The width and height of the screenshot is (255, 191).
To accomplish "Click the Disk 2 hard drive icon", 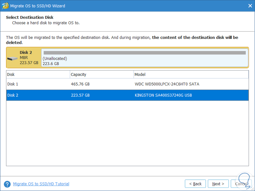I will (x=13, y=59).
